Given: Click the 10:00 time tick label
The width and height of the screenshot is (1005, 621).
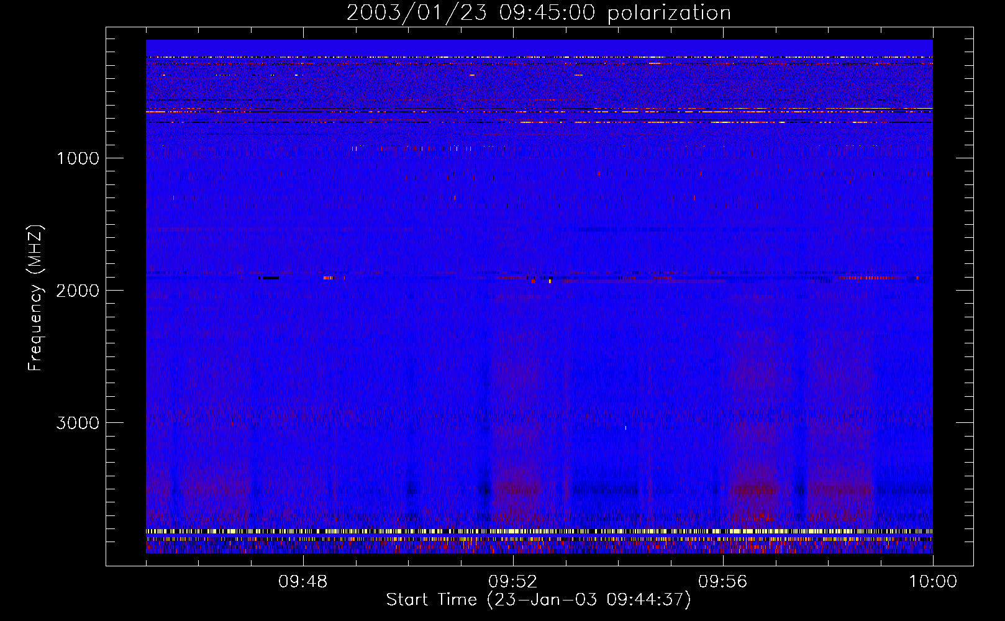Looking at the screenshot, I should [933, 582].
